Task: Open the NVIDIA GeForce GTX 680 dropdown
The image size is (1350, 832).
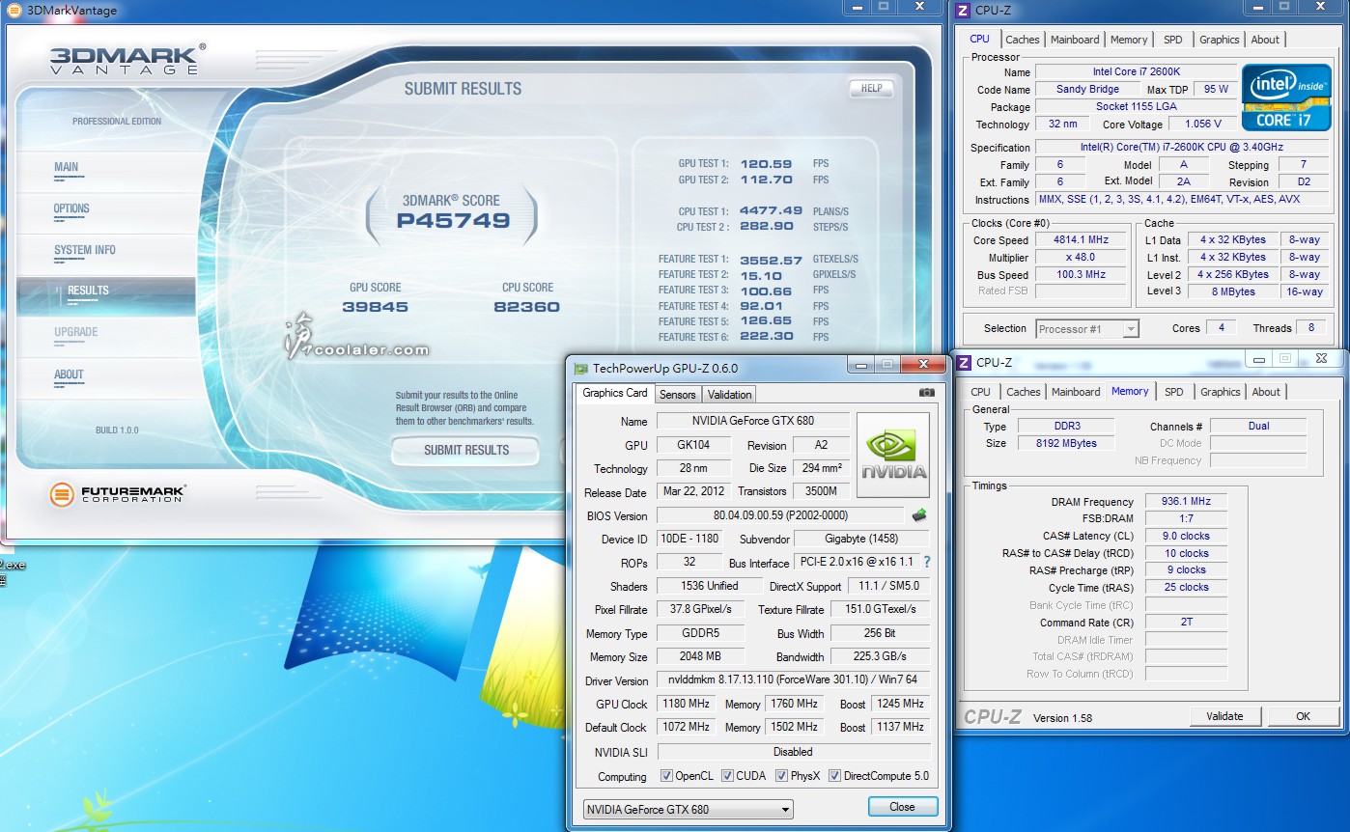Action: pos(688,810)
